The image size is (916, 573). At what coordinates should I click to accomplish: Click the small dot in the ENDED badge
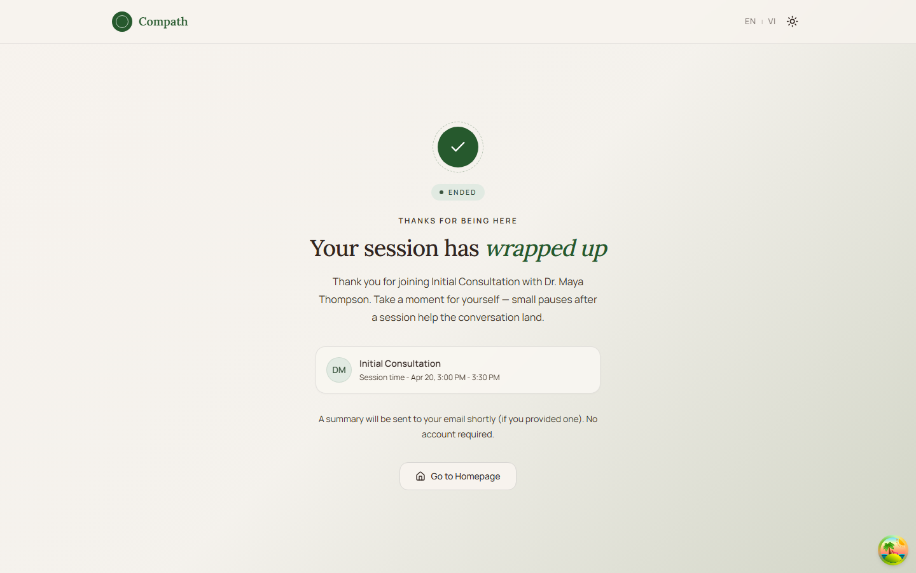point(441,192)
